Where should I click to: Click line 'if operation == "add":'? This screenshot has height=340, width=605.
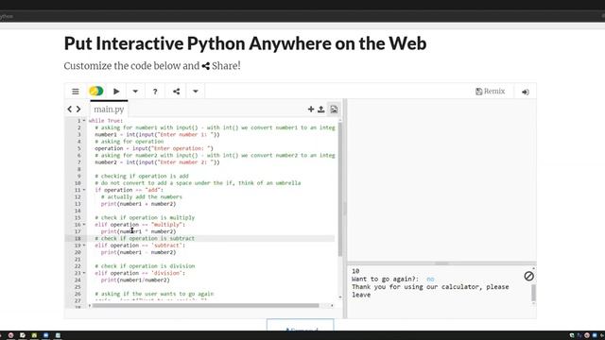click(129, 190)
